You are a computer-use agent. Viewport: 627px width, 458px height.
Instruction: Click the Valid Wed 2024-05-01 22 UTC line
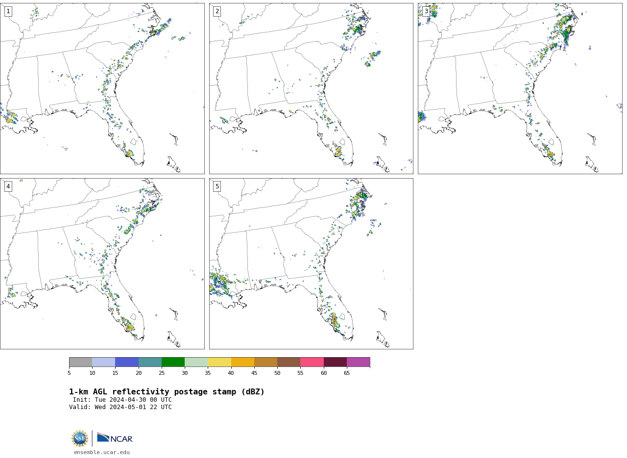[121, 407]
